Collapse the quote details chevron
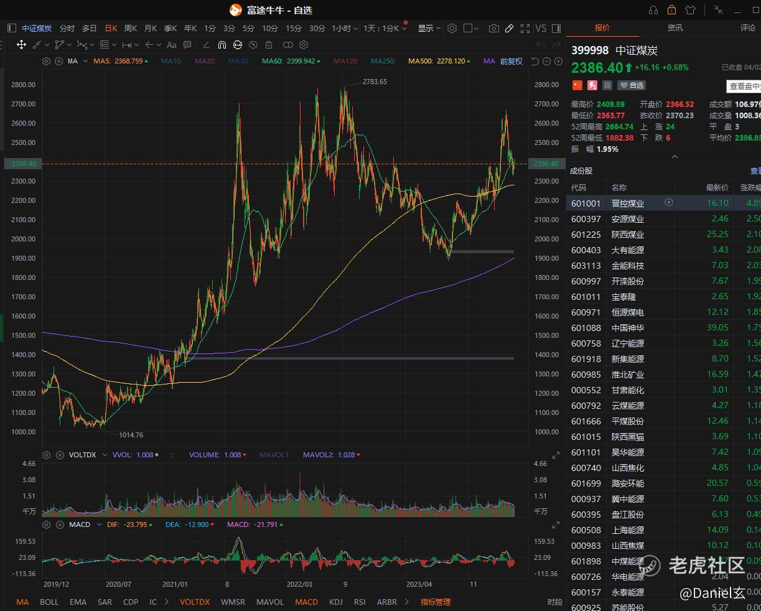Screen dimensions: 761x611 (x=675, y=157)
